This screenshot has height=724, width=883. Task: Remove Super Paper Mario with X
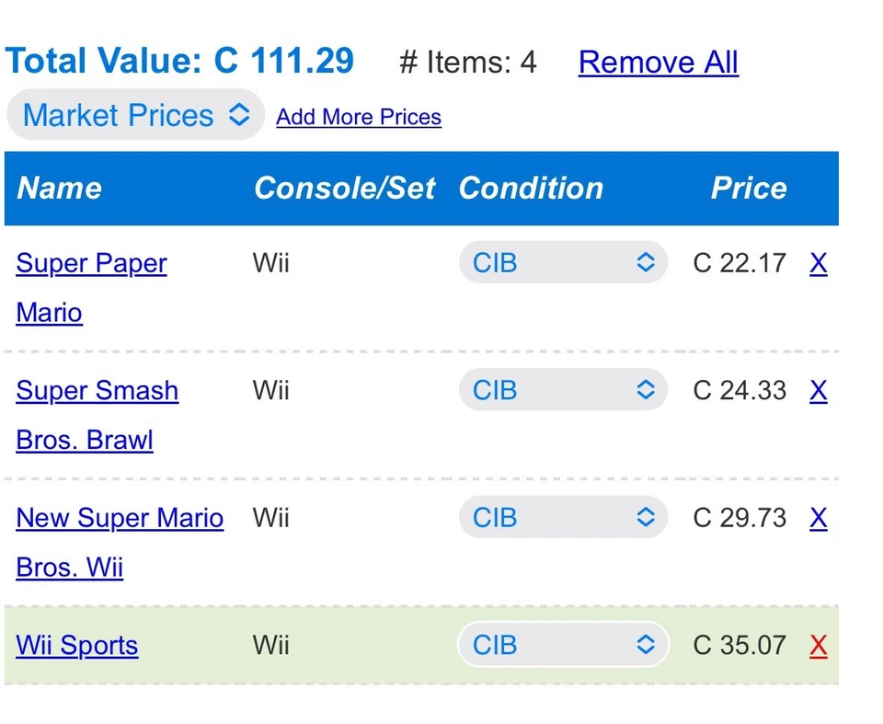(x=818, y=264)
